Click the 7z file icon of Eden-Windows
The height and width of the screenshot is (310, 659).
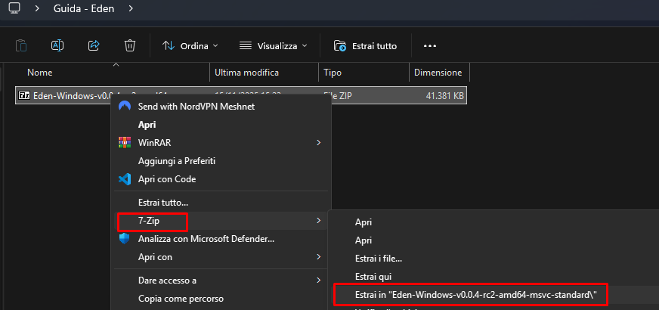point(25,95)
